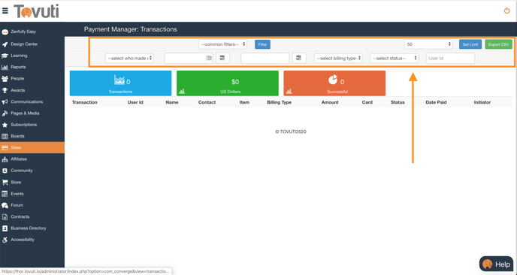Click the Communications megaphone icon
Screen dimensions: 517x275
tap(5, 102)
